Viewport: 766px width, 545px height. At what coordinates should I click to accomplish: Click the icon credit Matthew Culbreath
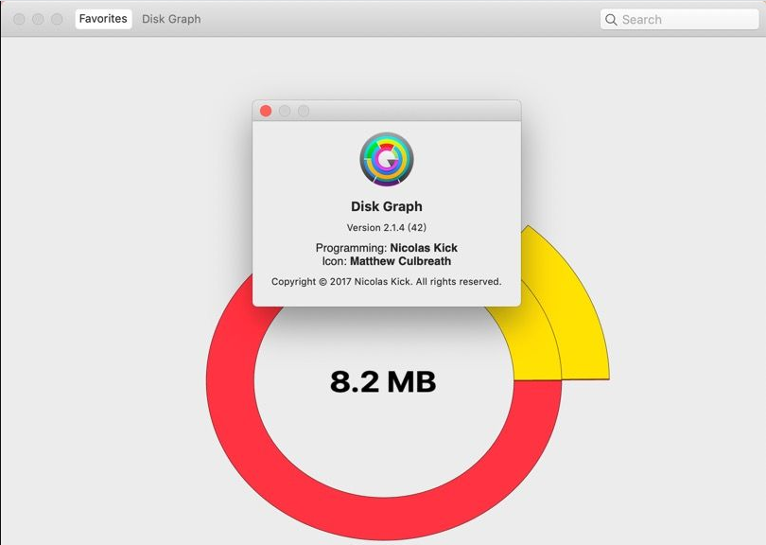(400, 261)
